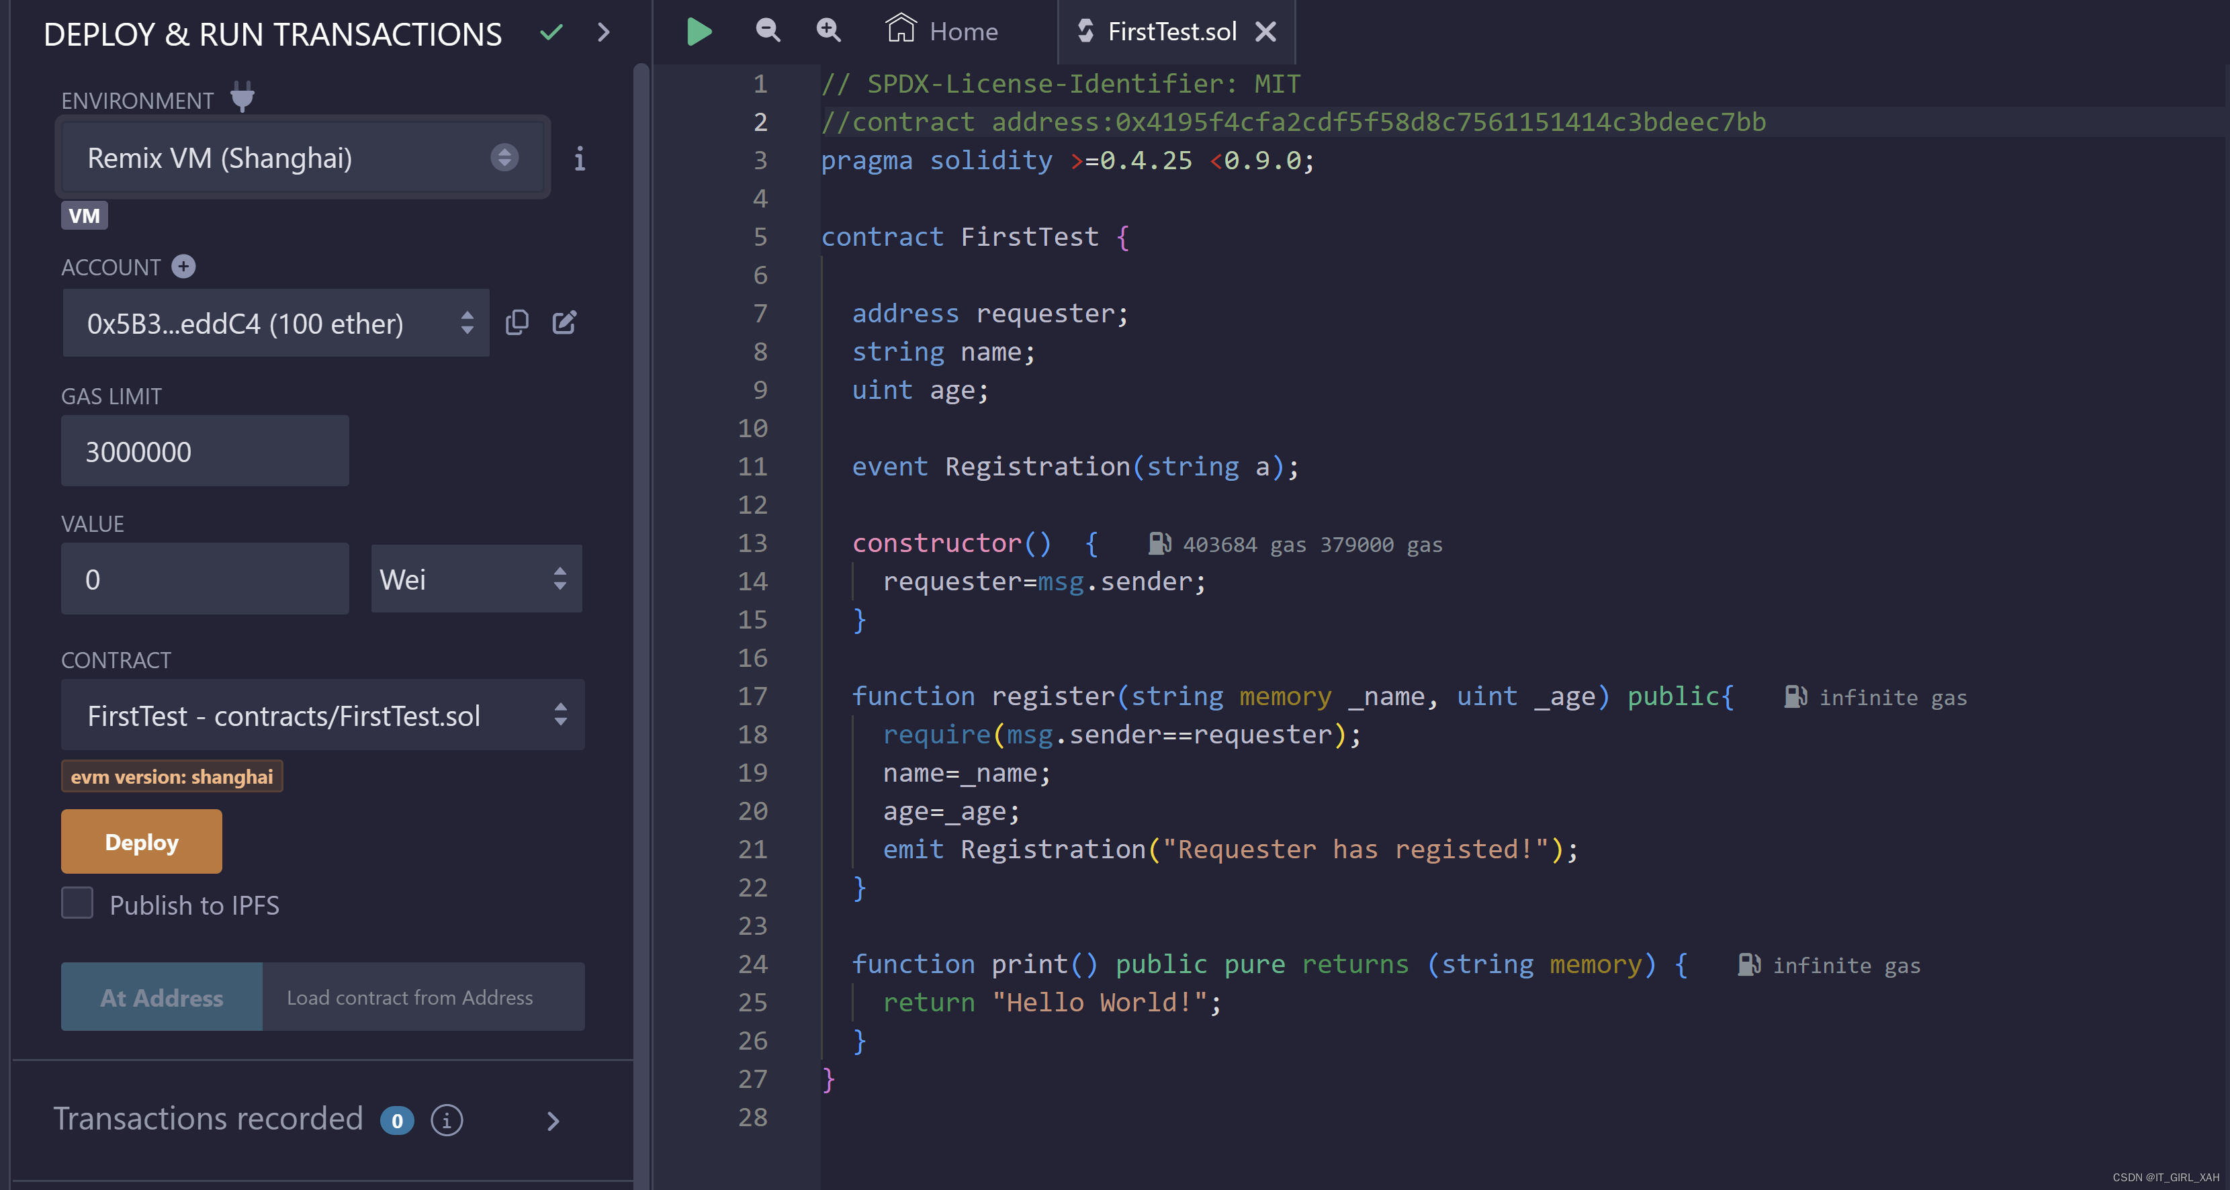Image resolution: width=2230 pixels, height=1190 pixels.
Task: Click the SPDX-License-Identifier comment
Action: pos(1061,84)
